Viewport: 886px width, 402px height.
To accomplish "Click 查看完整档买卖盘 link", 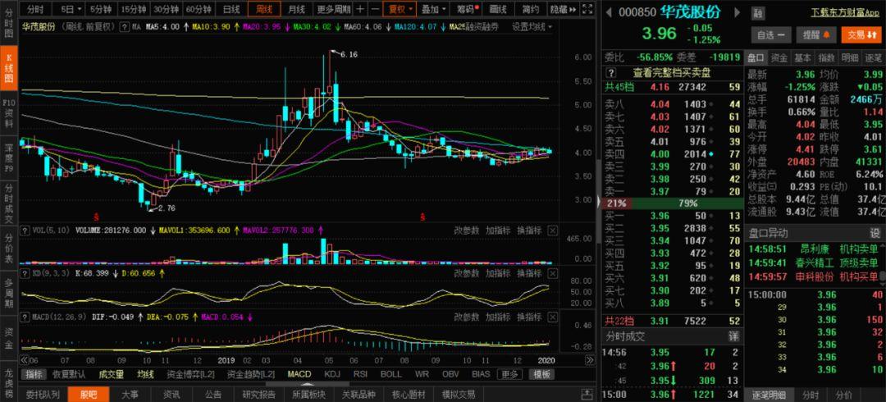I will tap(671, 72).
